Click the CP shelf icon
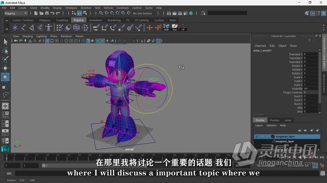 (183, 27)
